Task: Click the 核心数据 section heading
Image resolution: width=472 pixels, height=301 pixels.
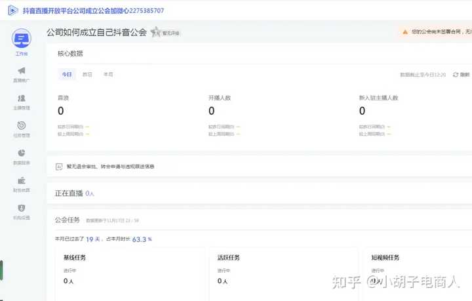Action: (x=70, y=54)
